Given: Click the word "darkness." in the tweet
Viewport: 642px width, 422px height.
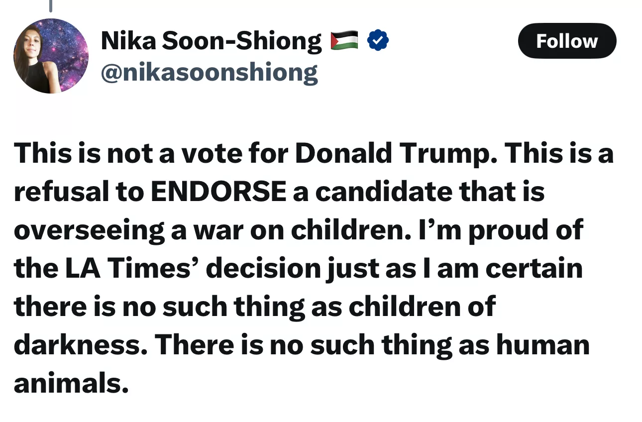Looking at the screenshot, I should (x=81, y=345).
